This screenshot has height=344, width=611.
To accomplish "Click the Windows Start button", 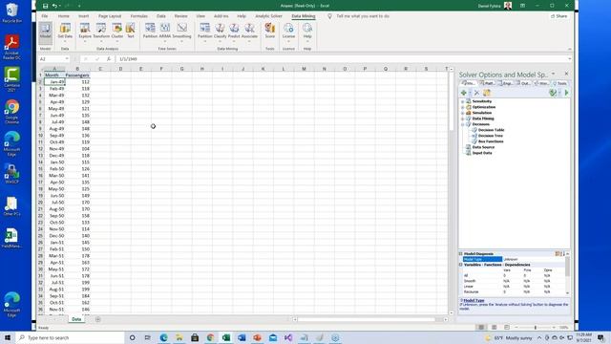I will point(8,337).
